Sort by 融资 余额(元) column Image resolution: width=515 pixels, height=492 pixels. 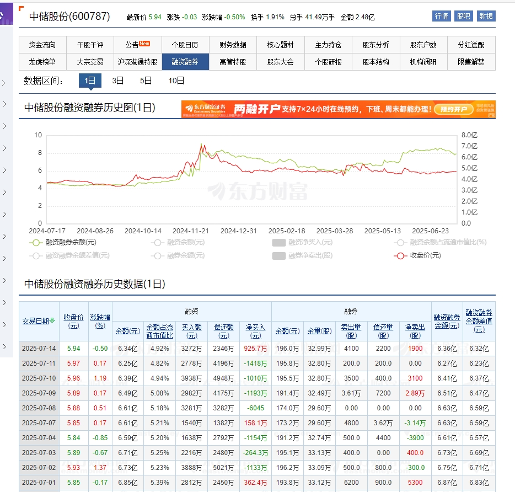(128, 331)
